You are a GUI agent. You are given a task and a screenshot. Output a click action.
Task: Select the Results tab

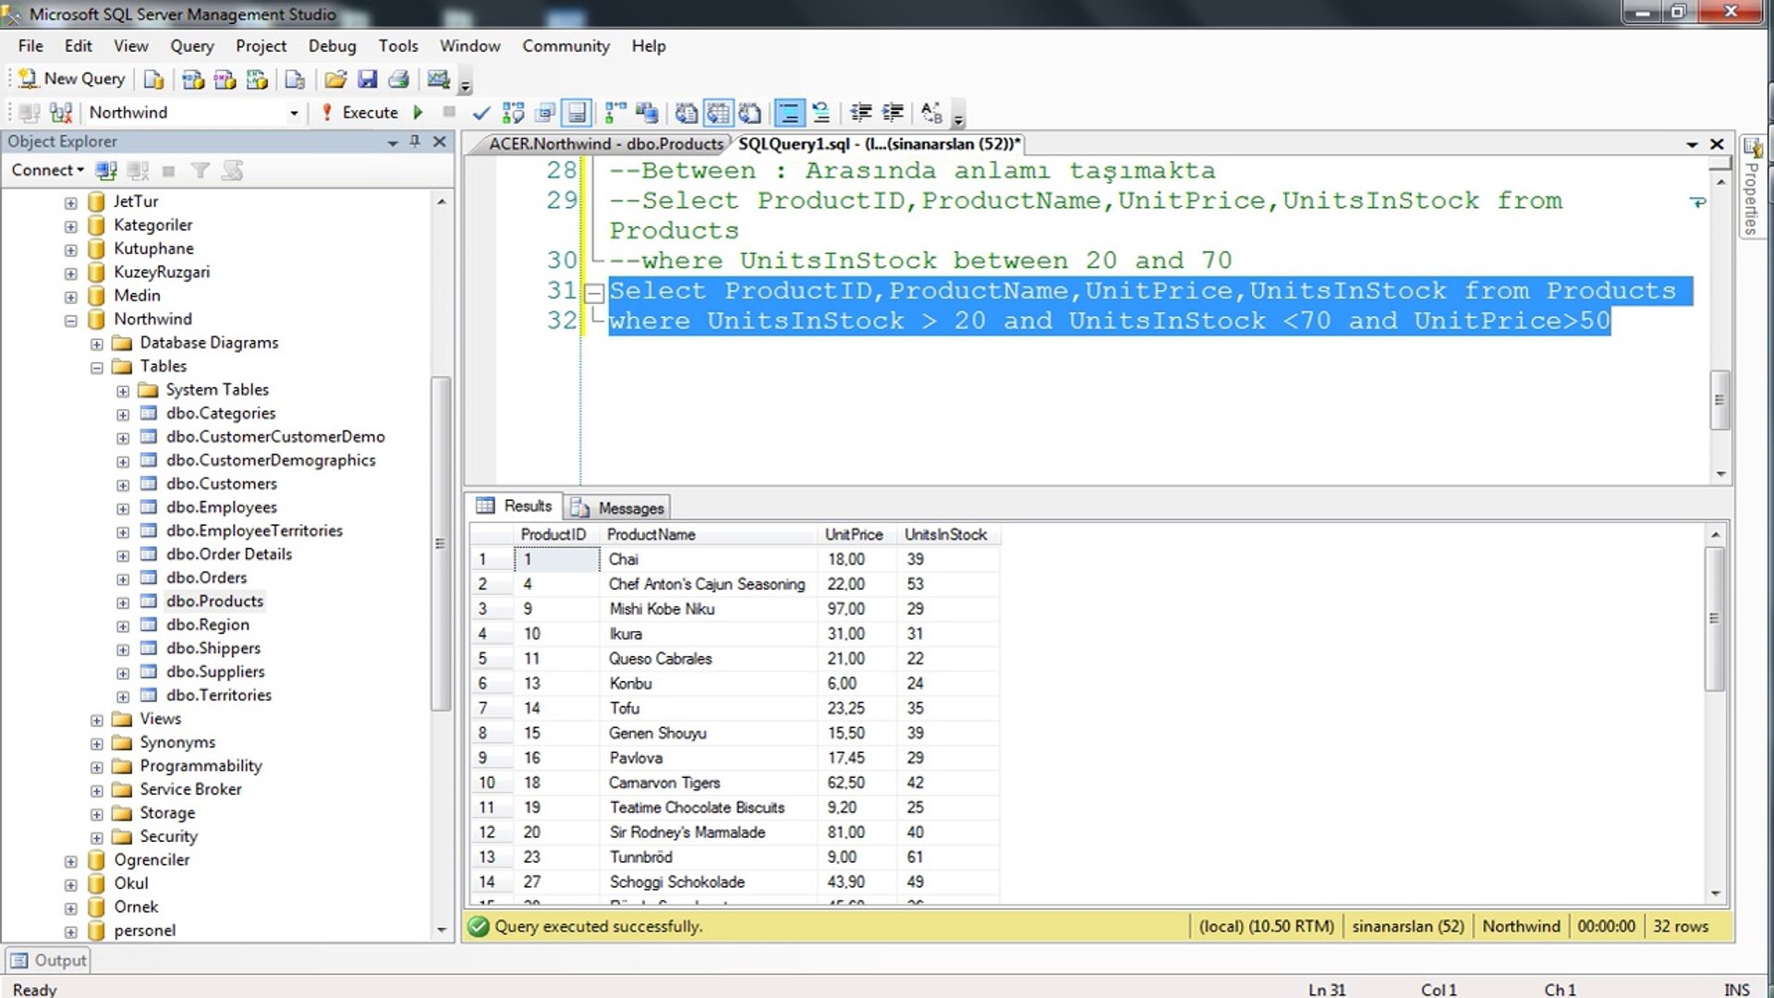pyautogui.click(x=515, y=506)
